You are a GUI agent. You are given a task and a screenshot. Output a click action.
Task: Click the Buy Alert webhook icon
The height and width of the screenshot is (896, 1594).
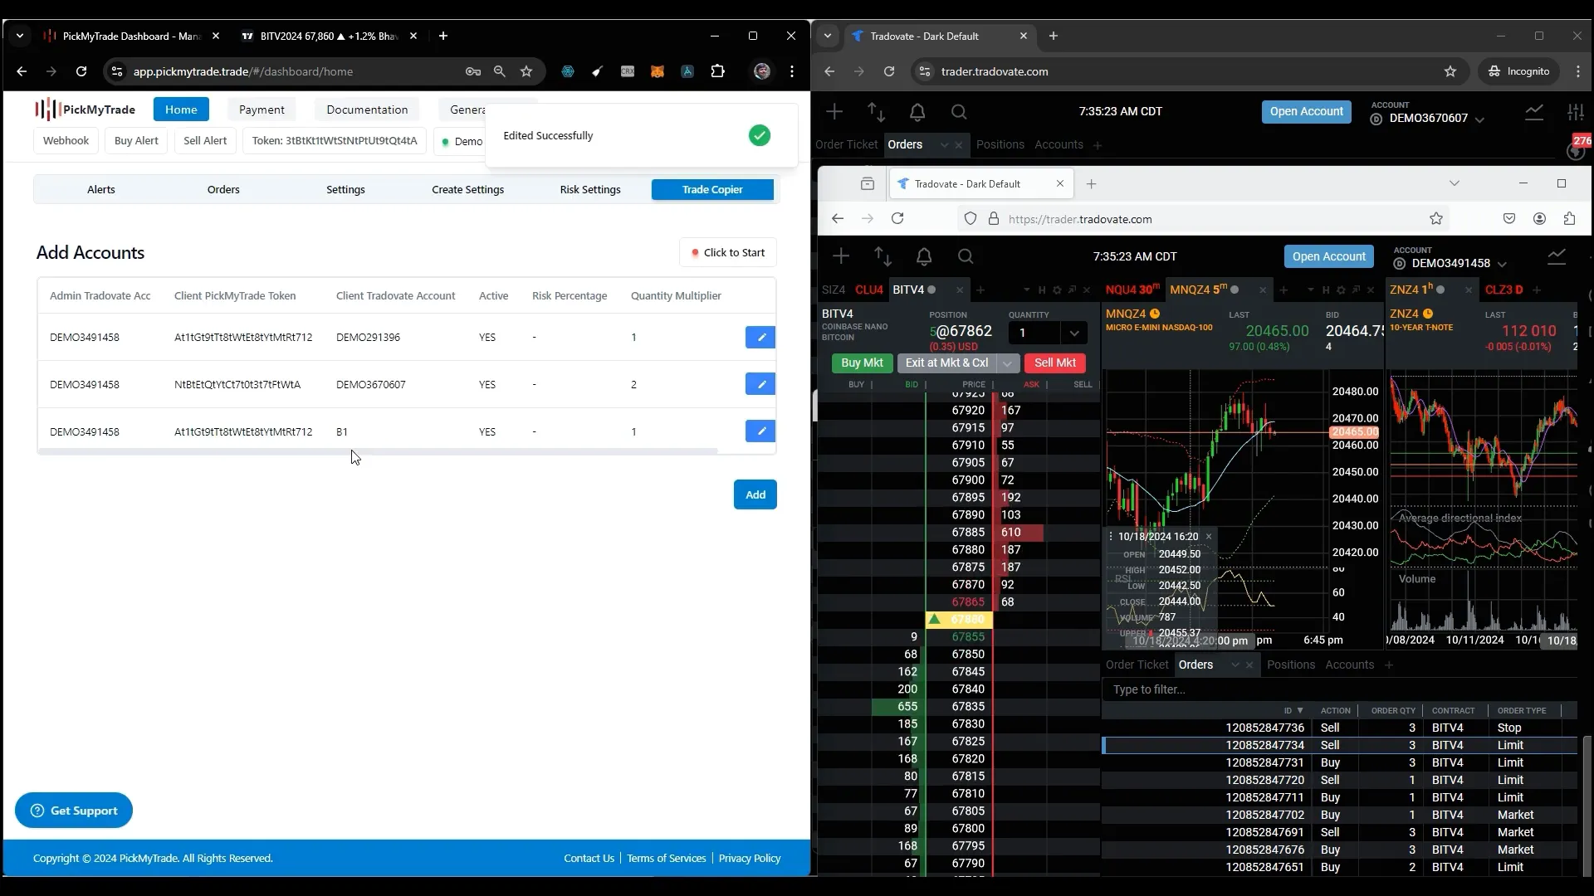[136, 140]
